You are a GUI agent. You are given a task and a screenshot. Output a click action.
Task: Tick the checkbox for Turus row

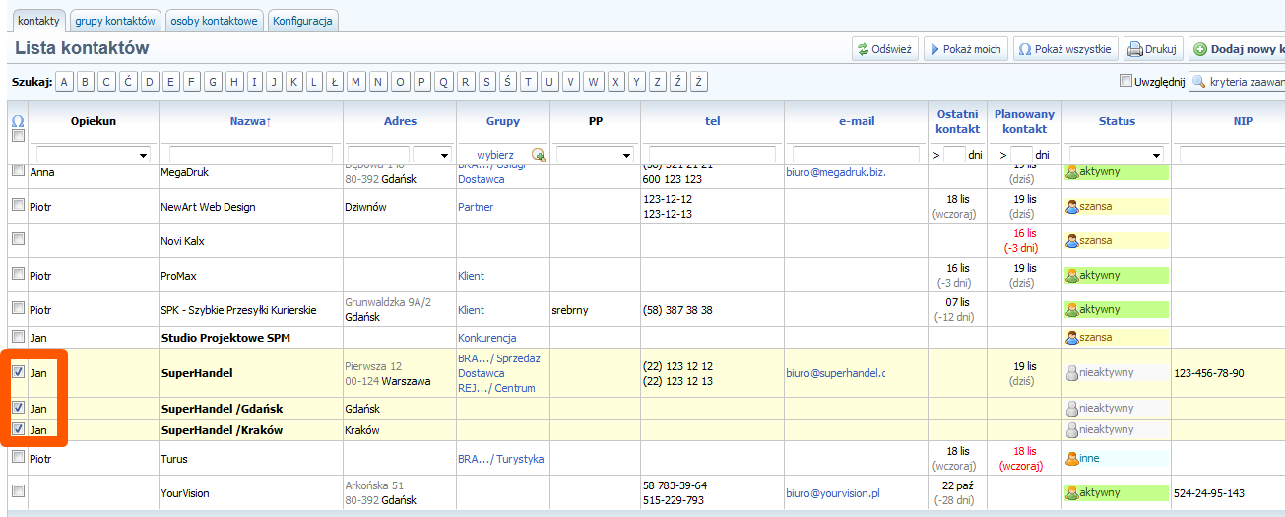(18, 458)
